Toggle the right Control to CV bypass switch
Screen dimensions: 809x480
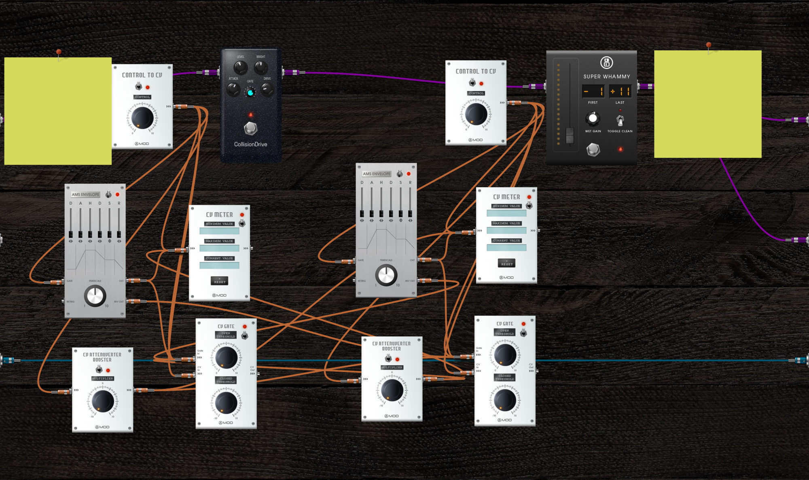[x=472, y=83]
